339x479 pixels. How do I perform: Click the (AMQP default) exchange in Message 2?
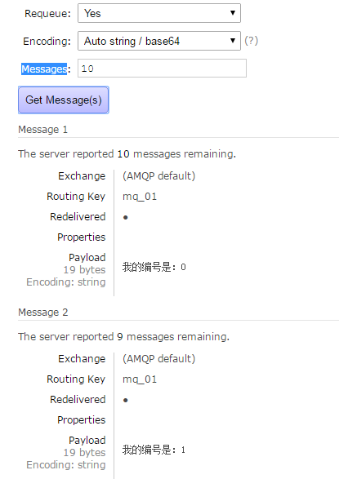tap(158, 359)
